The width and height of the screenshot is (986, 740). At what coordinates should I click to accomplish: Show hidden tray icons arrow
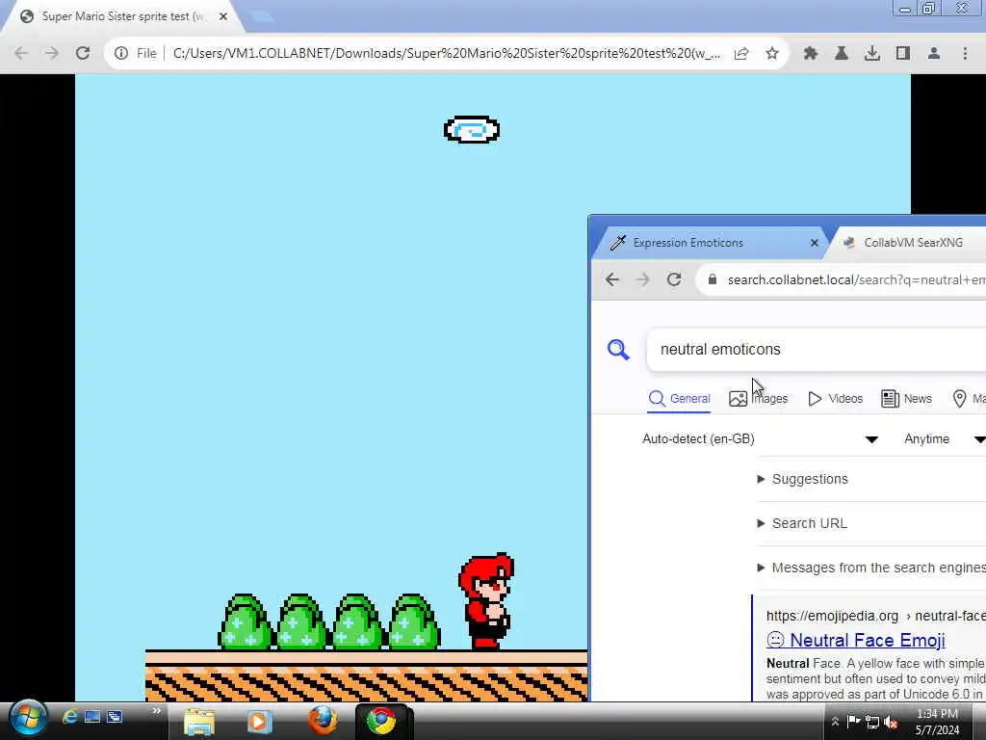[835, 722]
